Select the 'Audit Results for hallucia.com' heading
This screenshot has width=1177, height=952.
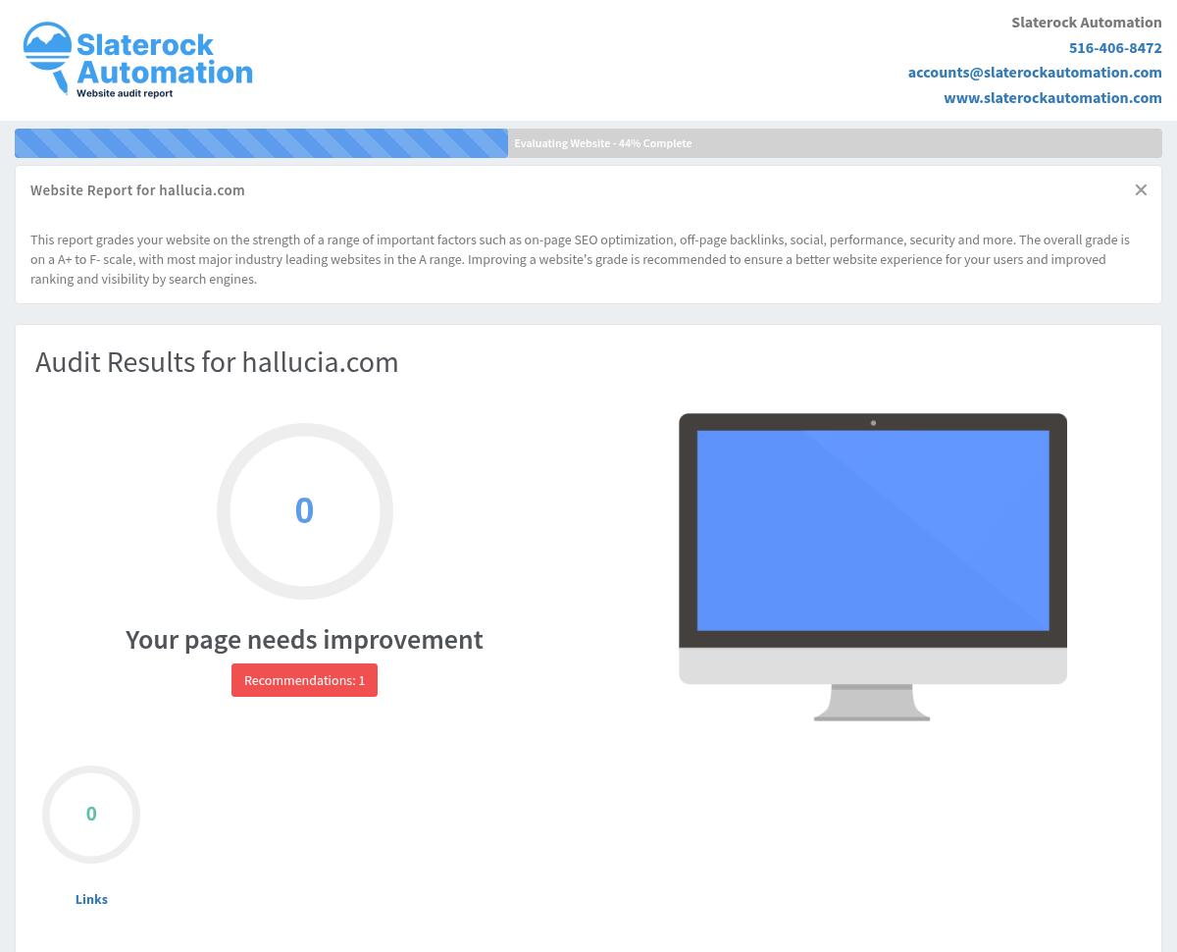click(x=217, y=362)
